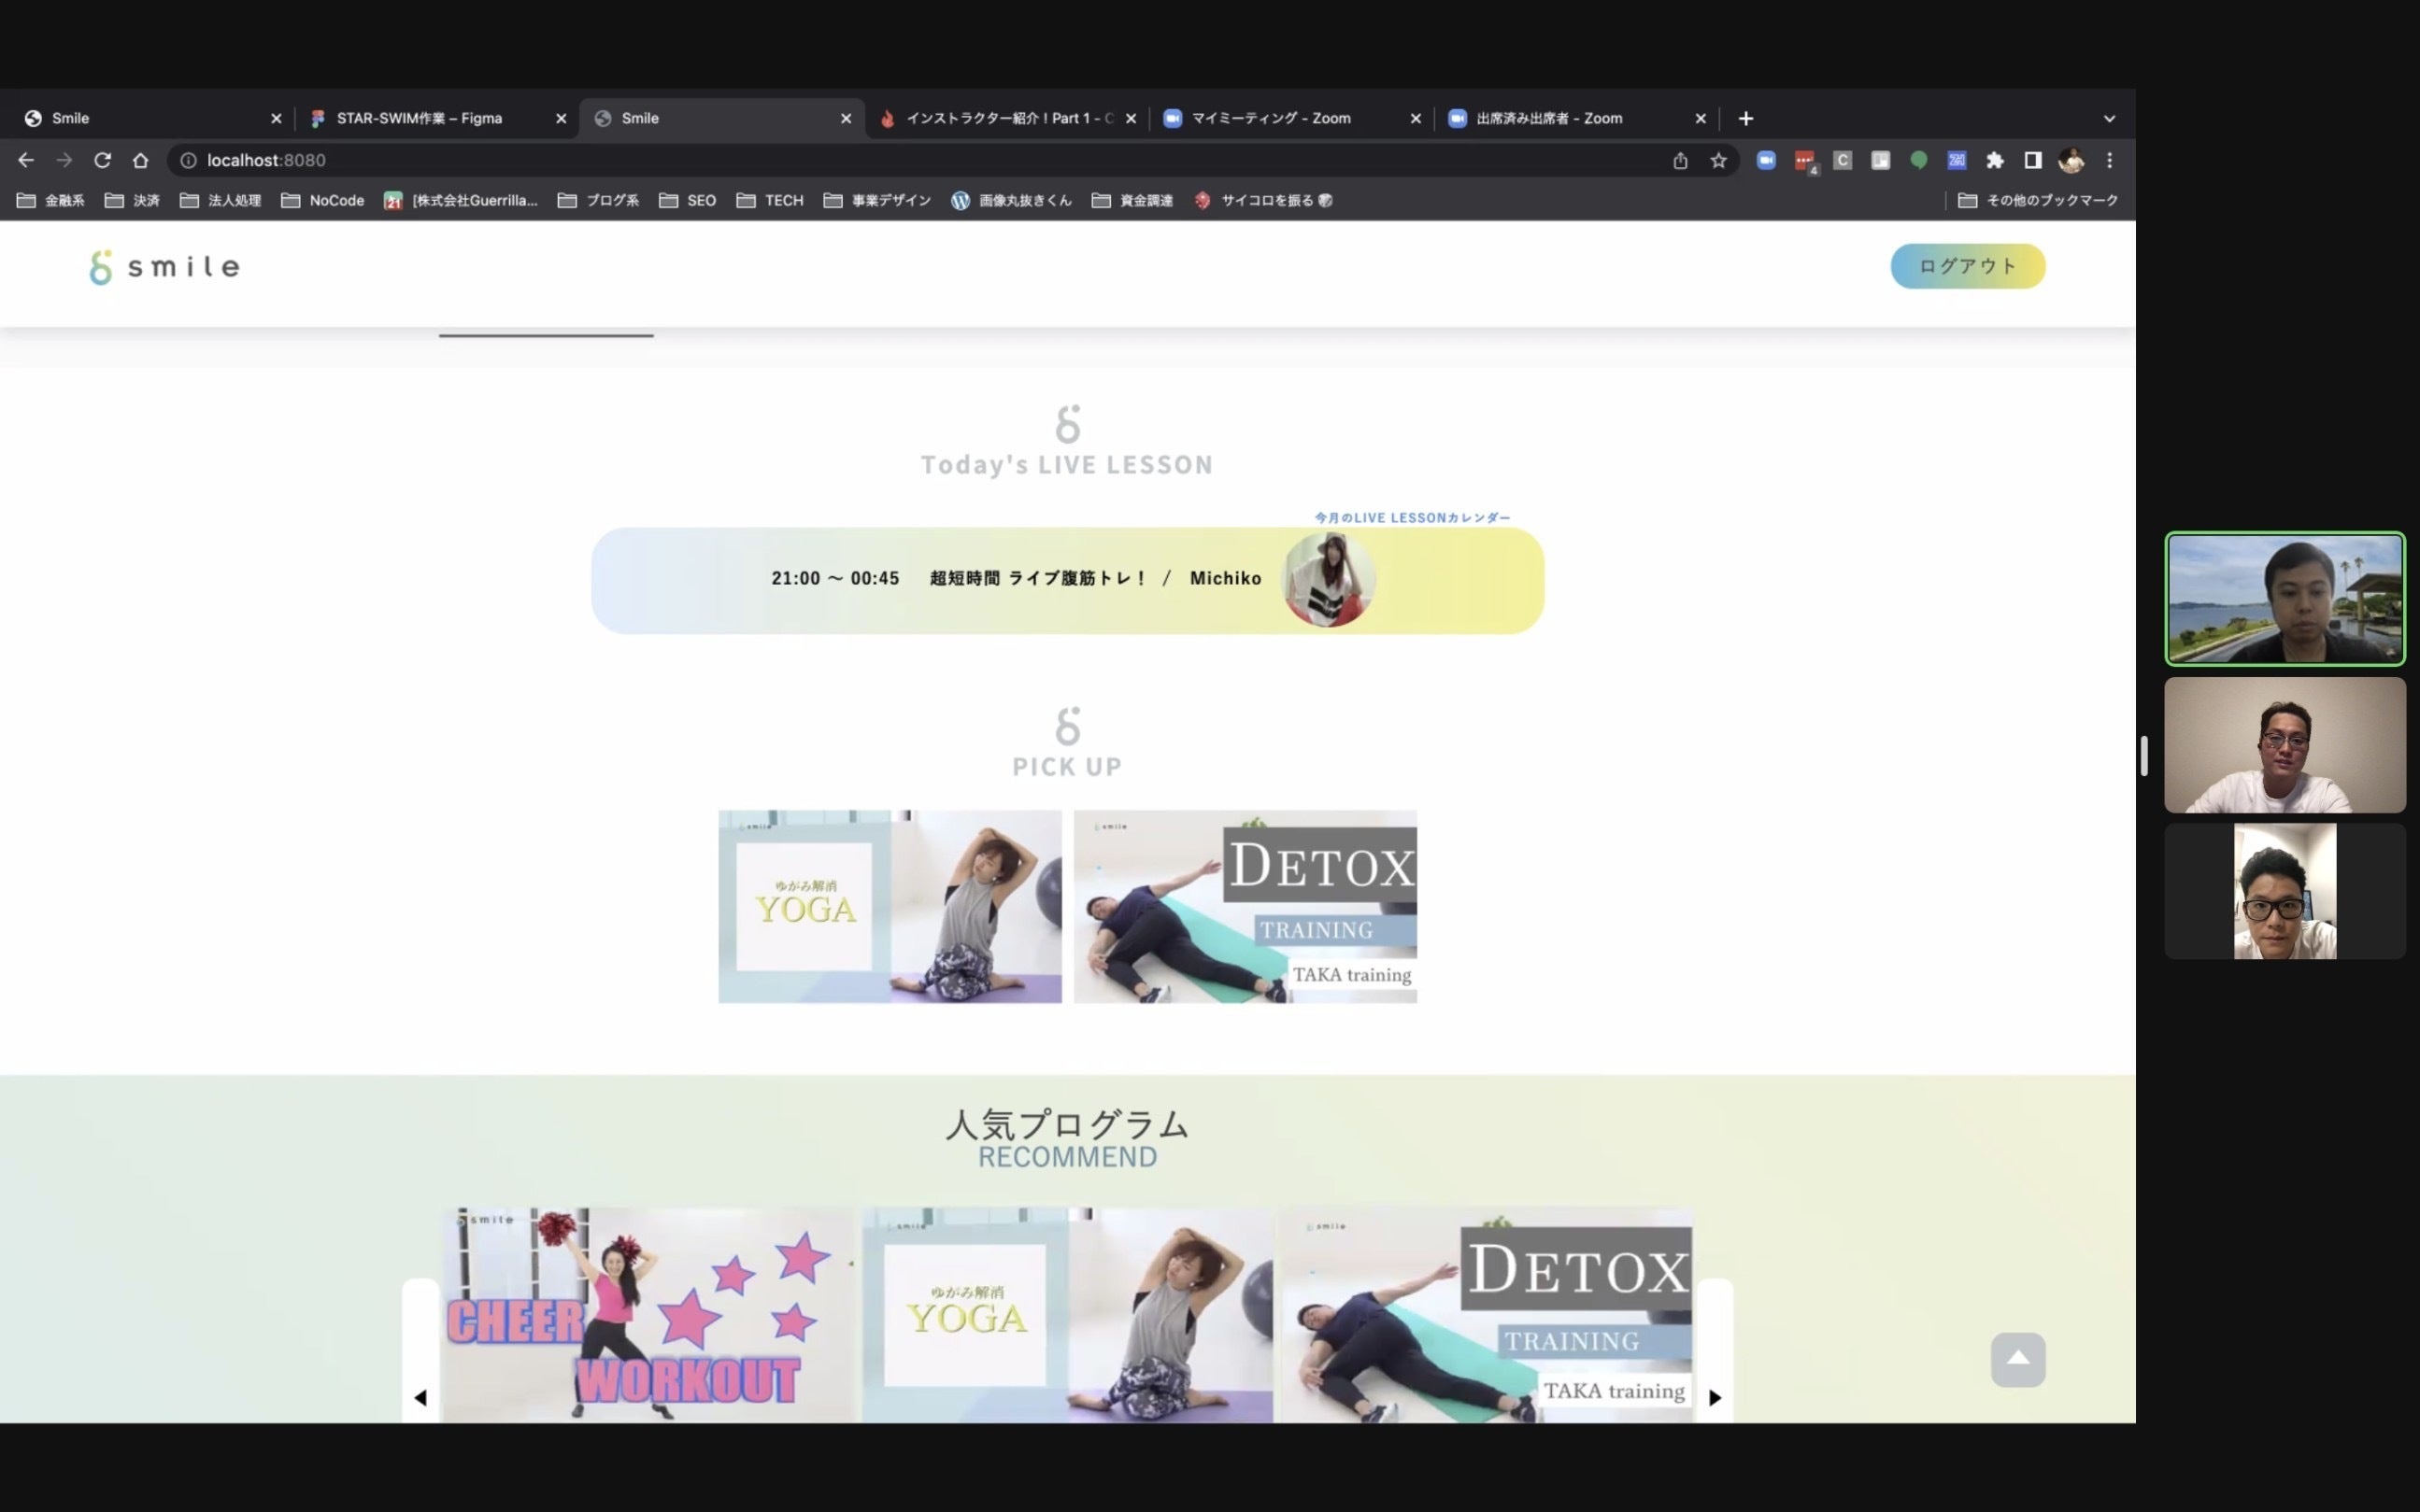This screenshot has width=2420, height=1512.
Task: Click the scroll-to-top arrow button
Action: (x=2017, y=1359)
